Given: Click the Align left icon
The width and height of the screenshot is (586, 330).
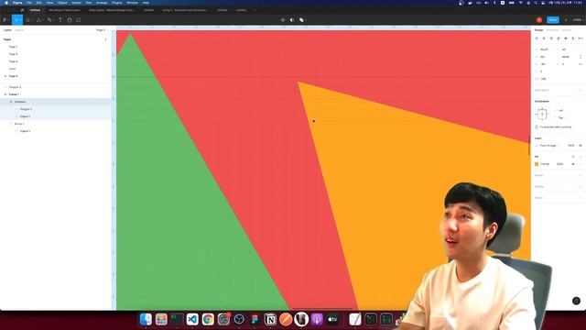Looking at the screenshot, I should tap(537, 38).
